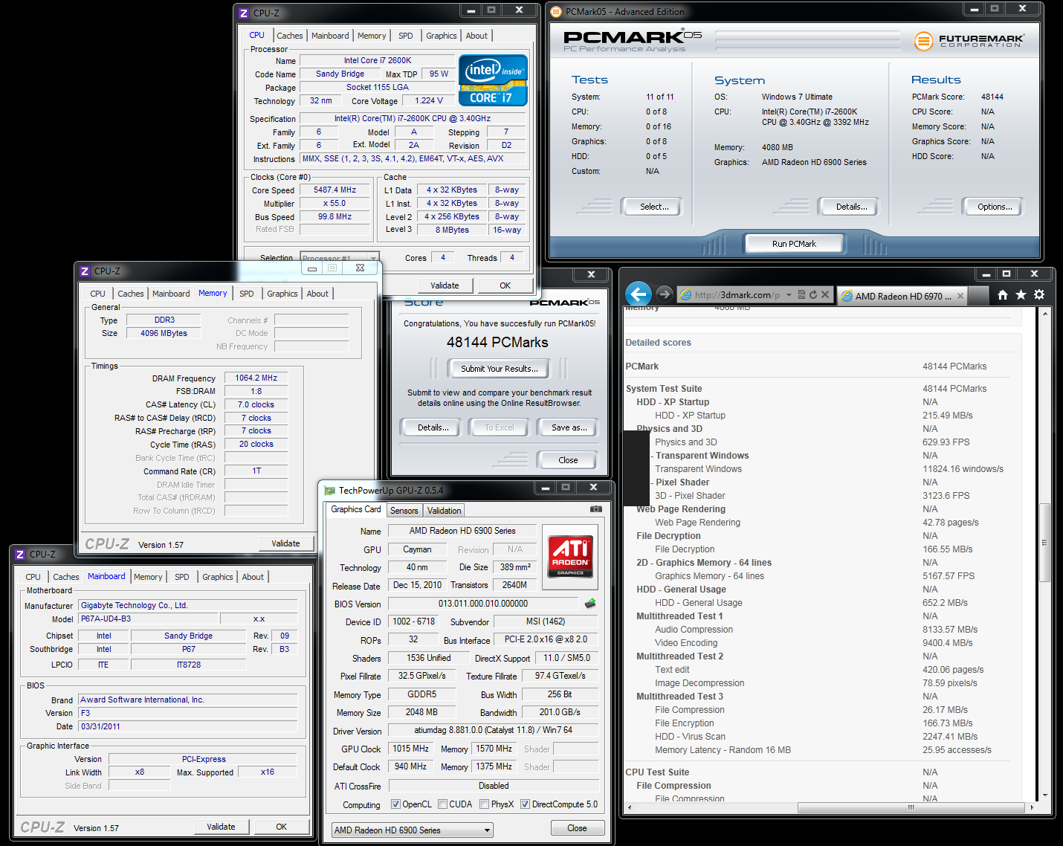This screenshot has height=846, width=1063.
Task: Click the top CPU-Z window's title icon
Action: point(244,13)
